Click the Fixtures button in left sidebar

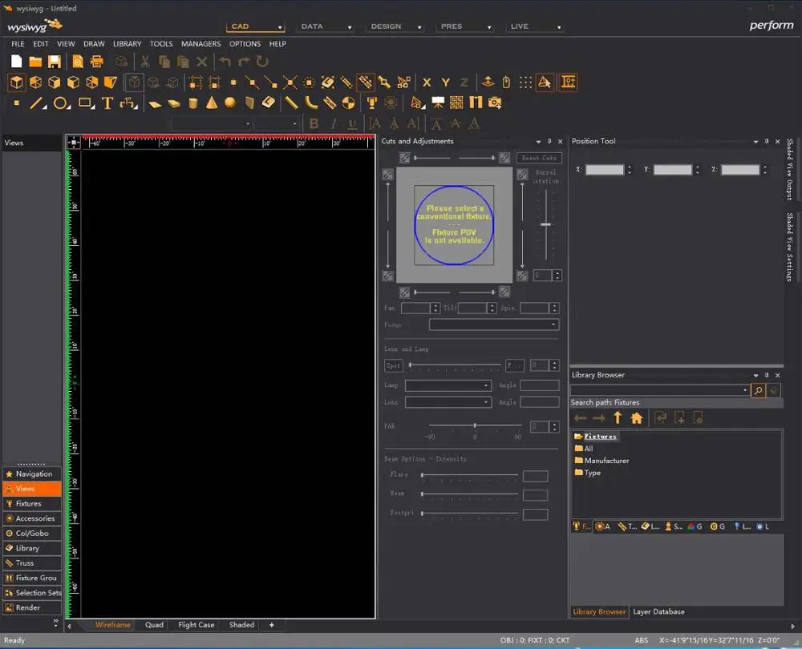click(29, 504)
